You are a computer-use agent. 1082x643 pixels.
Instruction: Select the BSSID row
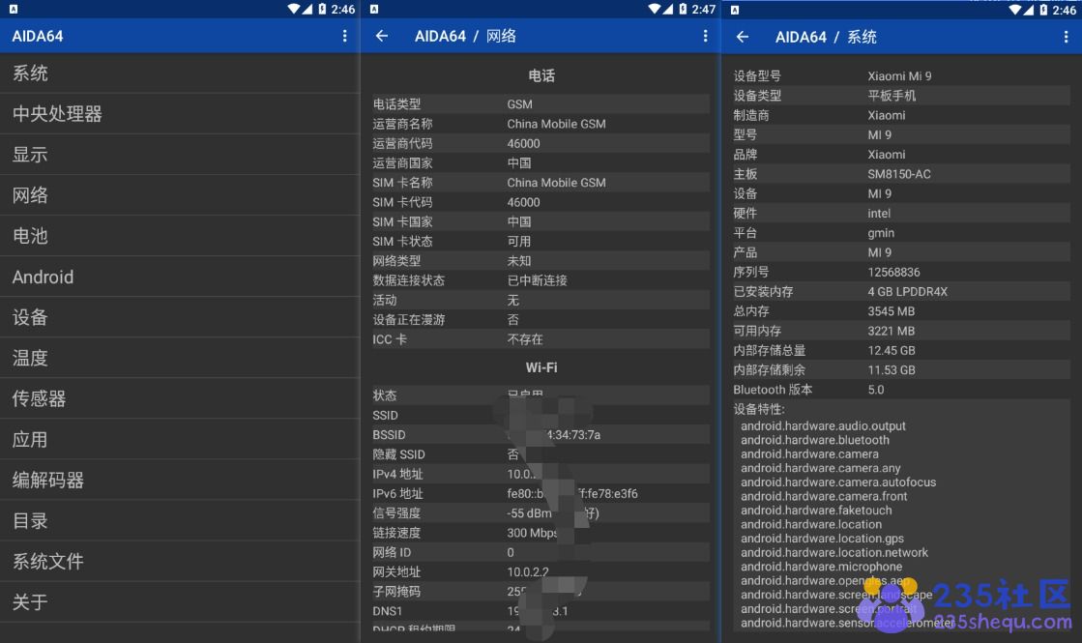click(x=541, y=435)
